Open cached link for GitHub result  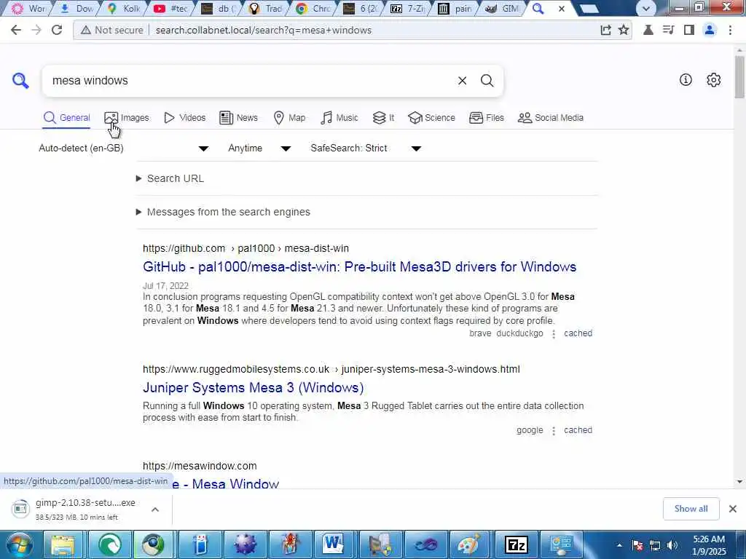click(578, 333)
